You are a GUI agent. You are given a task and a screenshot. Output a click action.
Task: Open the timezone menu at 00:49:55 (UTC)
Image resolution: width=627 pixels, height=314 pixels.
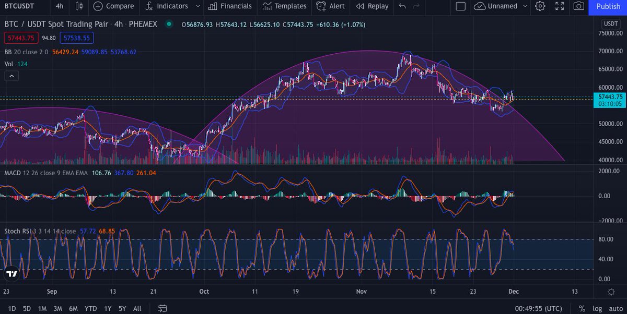[540, 308]
